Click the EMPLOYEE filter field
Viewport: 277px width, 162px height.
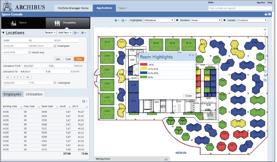[x=15, y=52]
